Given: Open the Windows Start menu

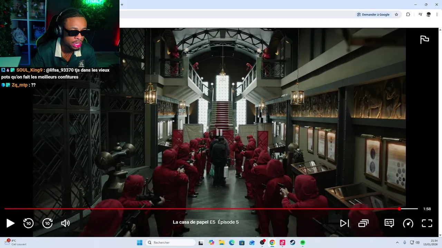Looking at the screenshot, I should pos(140,242).
